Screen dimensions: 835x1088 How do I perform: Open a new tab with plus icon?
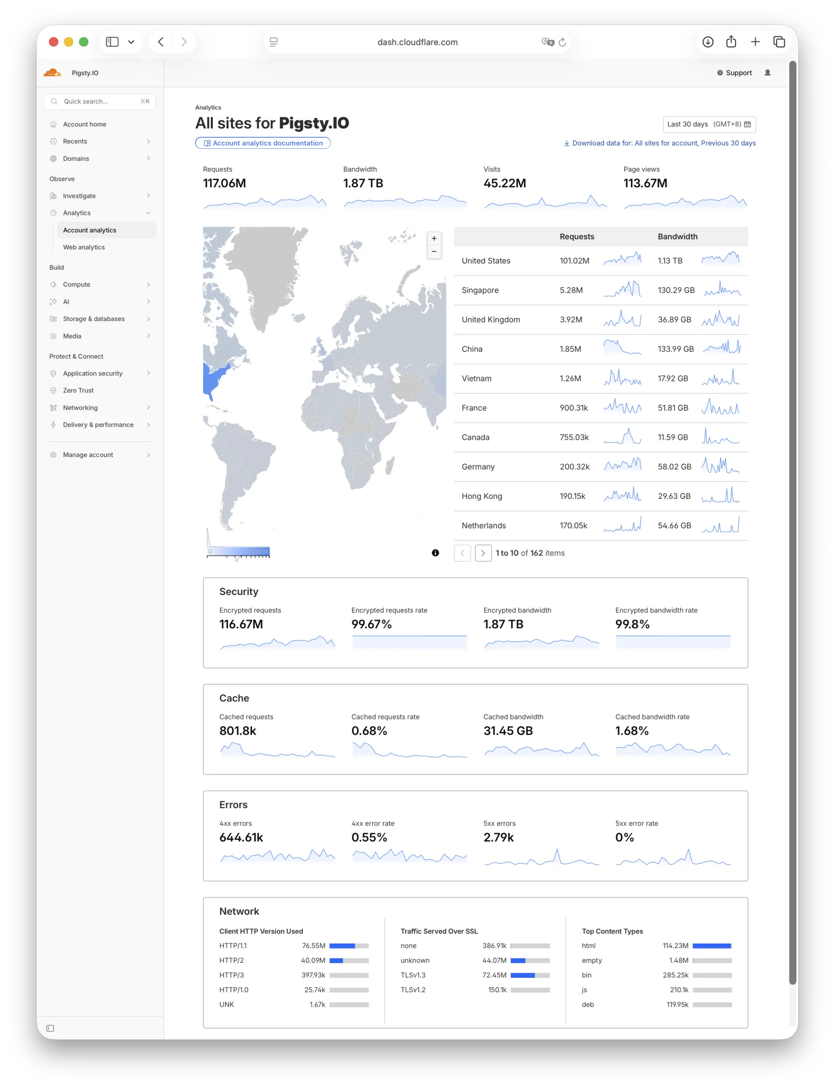click(x=755, y=42)
